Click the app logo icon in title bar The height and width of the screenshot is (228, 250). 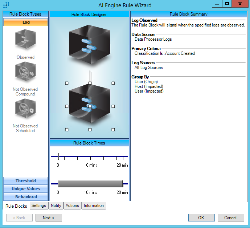point(6,5)
